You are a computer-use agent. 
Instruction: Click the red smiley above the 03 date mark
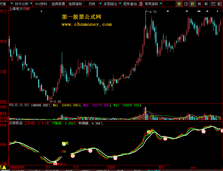click(165, 138)
